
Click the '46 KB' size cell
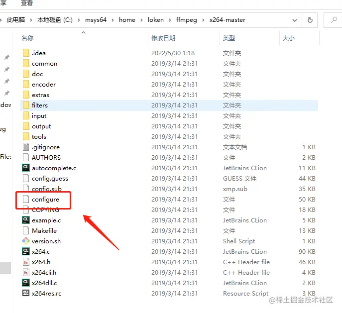tap(307, 262)
